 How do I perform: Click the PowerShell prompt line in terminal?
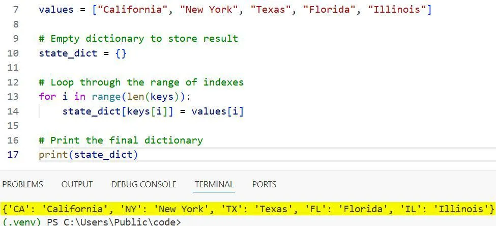(x=91, y=222)
